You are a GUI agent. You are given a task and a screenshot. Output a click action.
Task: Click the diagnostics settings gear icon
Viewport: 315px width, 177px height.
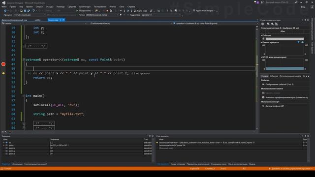[x=263, y=24]
